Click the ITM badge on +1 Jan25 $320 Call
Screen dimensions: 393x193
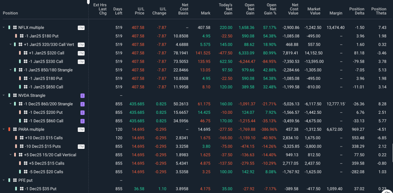coord(81,53)
